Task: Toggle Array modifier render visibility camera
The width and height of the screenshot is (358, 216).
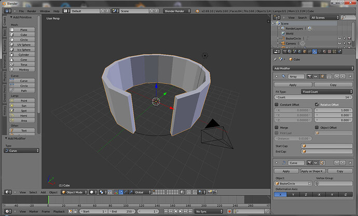Action: tap(309, 76)
